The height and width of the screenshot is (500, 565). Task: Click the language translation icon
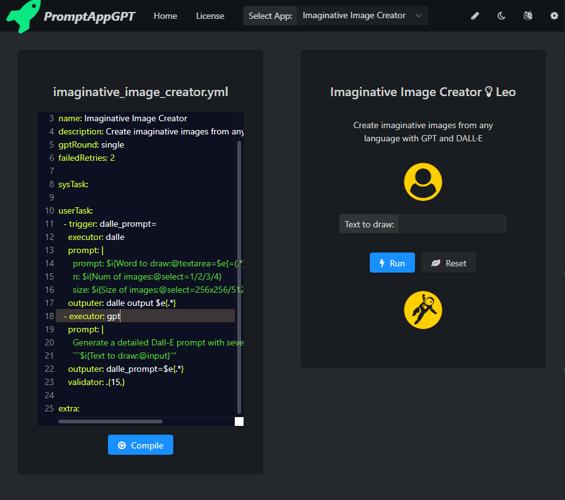point(527,16)
